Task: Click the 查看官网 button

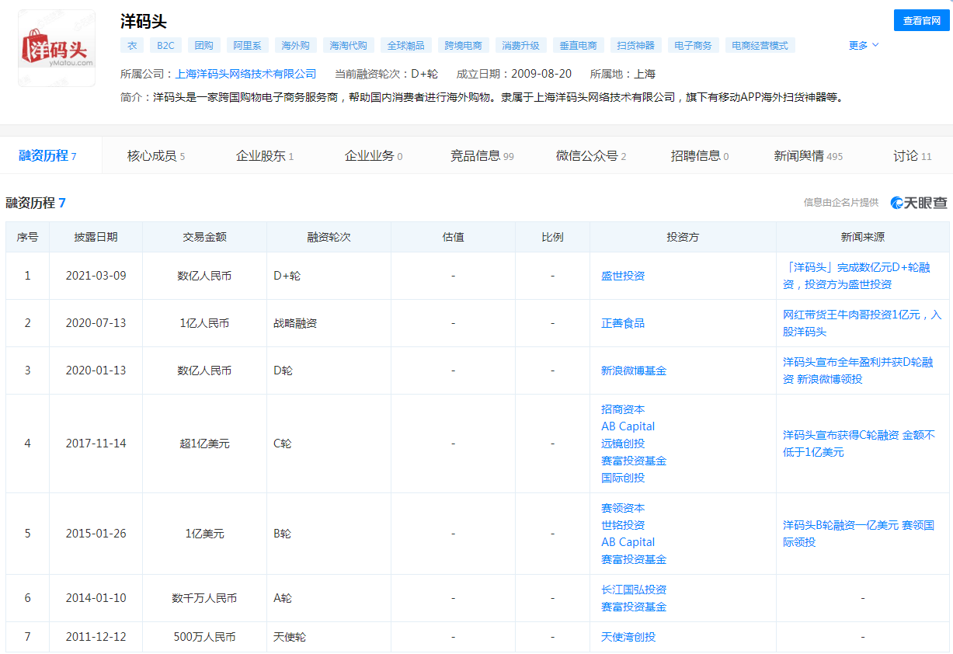Action: coord(921,21)
